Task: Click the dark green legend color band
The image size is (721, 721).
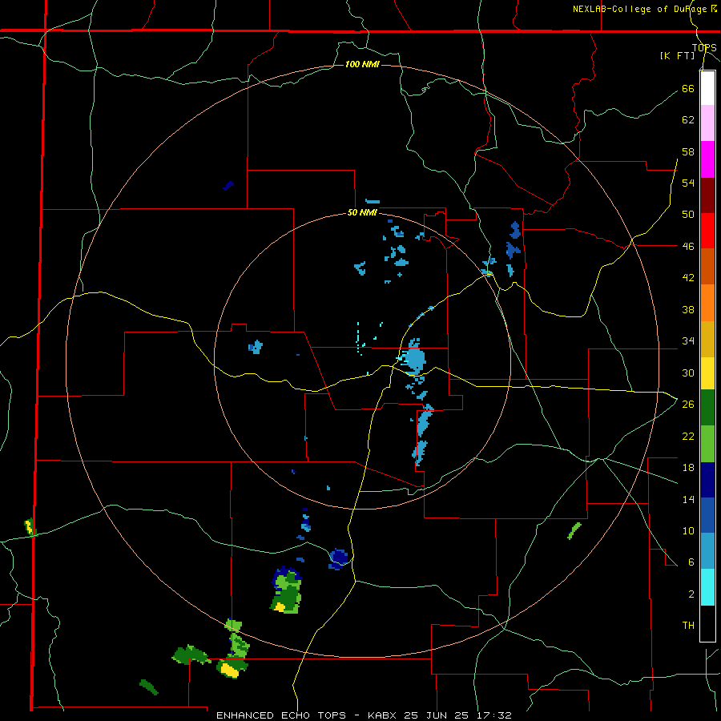Action: 707,408
